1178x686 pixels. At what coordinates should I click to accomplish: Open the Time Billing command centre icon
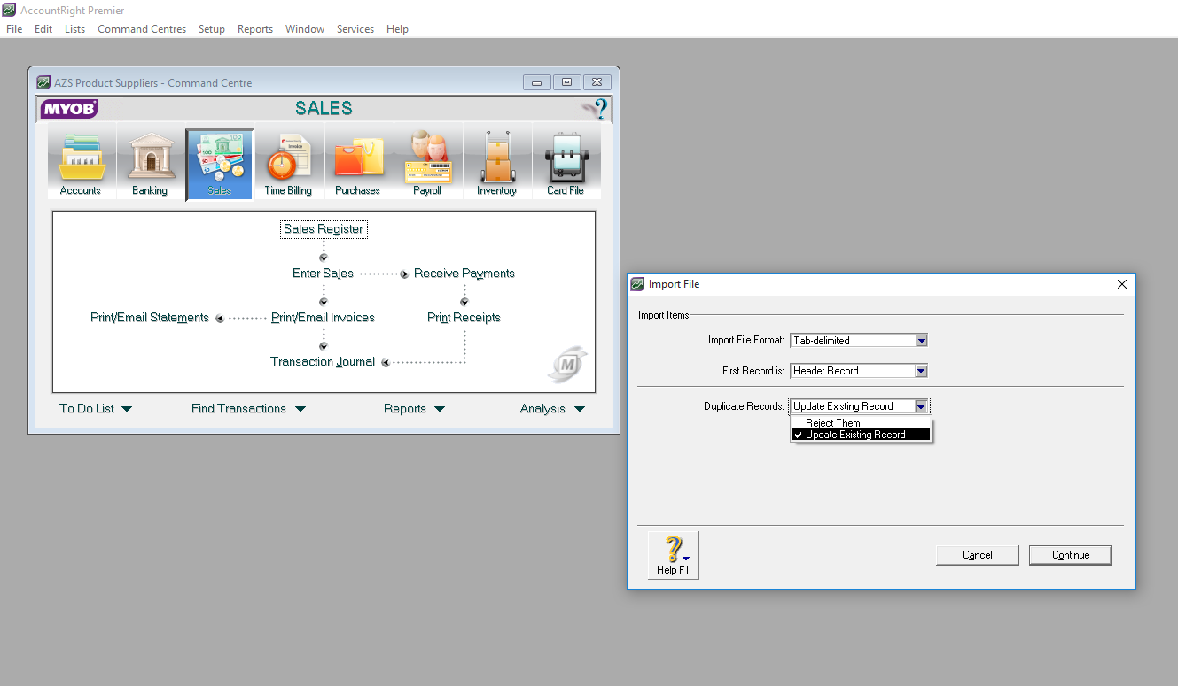click(288, 164)
